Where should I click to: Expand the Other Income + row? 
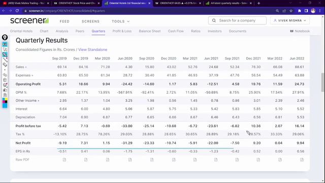(27, 101)
